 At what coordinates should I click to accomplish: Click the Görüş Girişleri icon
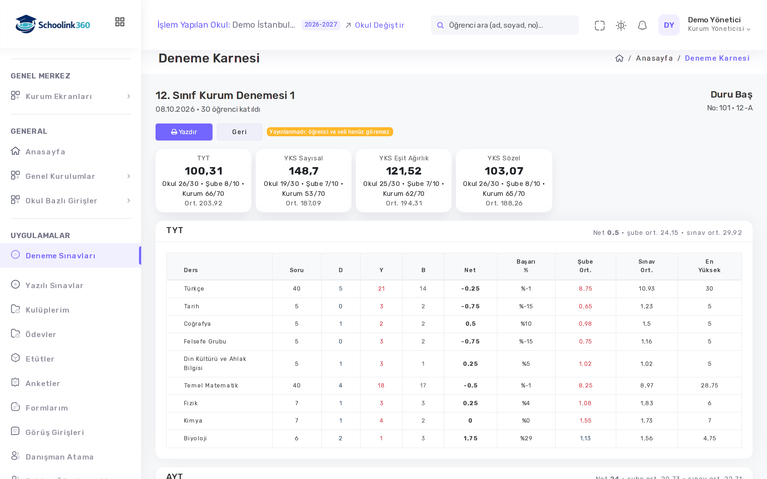point(15,431)
